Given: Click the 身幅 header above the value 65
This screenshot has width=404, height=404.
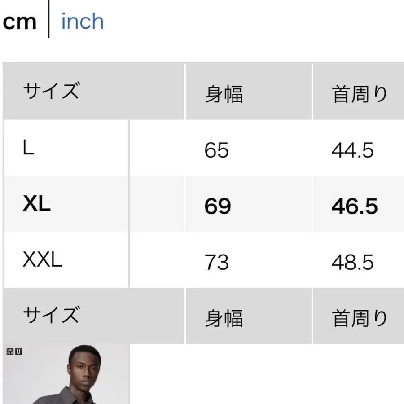Looking at the screenshot, I should click(x=224, y=94).
